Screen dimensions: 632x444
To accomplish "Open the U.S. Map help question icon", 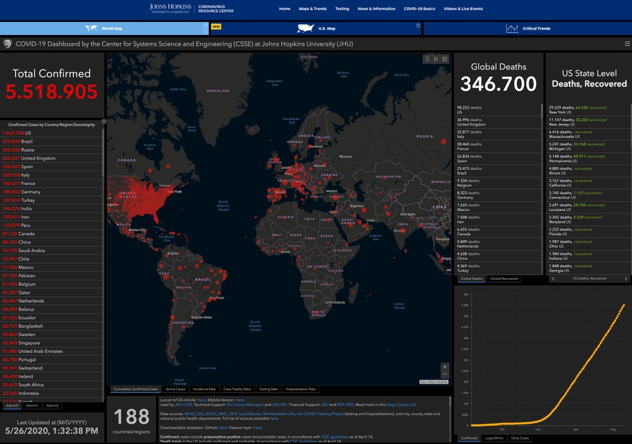I will (x=418, y=25).
